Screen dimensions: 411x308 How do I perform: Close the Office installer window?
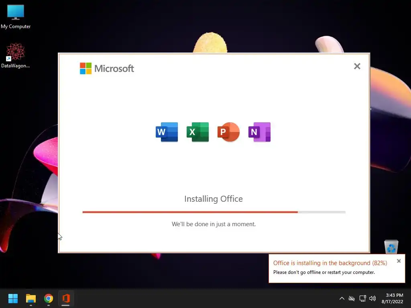(x=357, y=66)
